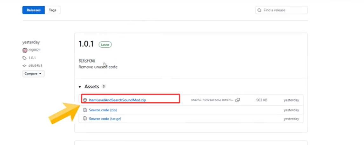Download ItemLevelAndSearchSoundMod.zip
The image size is (364, 145).
117,100
